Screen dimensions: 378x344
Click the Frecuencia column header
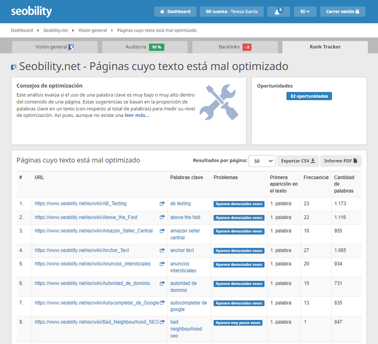click(x=316, y=178)
